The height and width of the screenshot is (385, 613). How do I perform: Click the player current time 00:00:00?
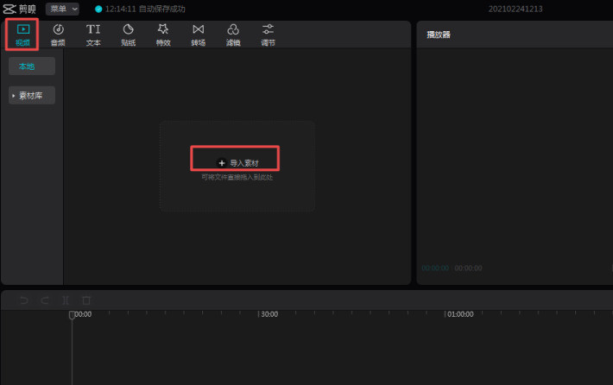coord(435,268)
